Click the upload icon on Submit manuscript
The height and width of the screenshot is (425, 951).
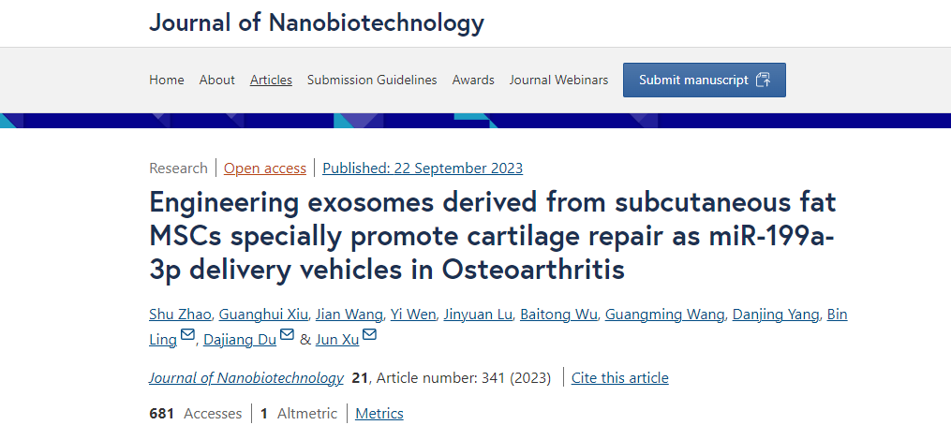pos(763,80)
